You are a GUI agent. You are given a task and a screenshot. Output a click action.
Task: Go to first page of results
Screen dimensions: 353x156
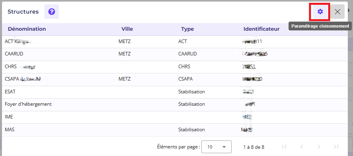tap(284, 147)
